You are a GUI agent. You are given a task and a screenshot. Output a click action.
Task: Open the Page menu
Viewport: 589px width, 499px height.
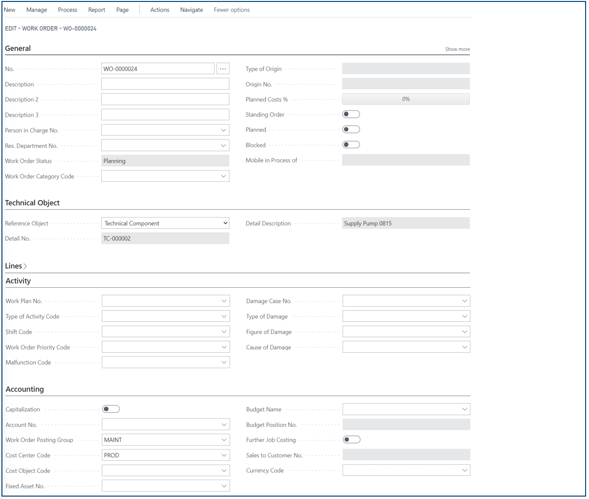(x=122, y=10)
